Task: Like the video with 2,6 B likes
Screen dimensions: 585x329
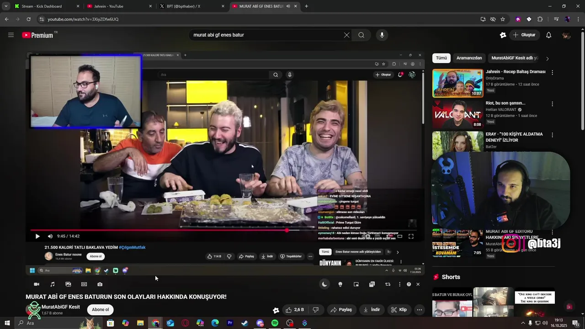Action: 295,310
